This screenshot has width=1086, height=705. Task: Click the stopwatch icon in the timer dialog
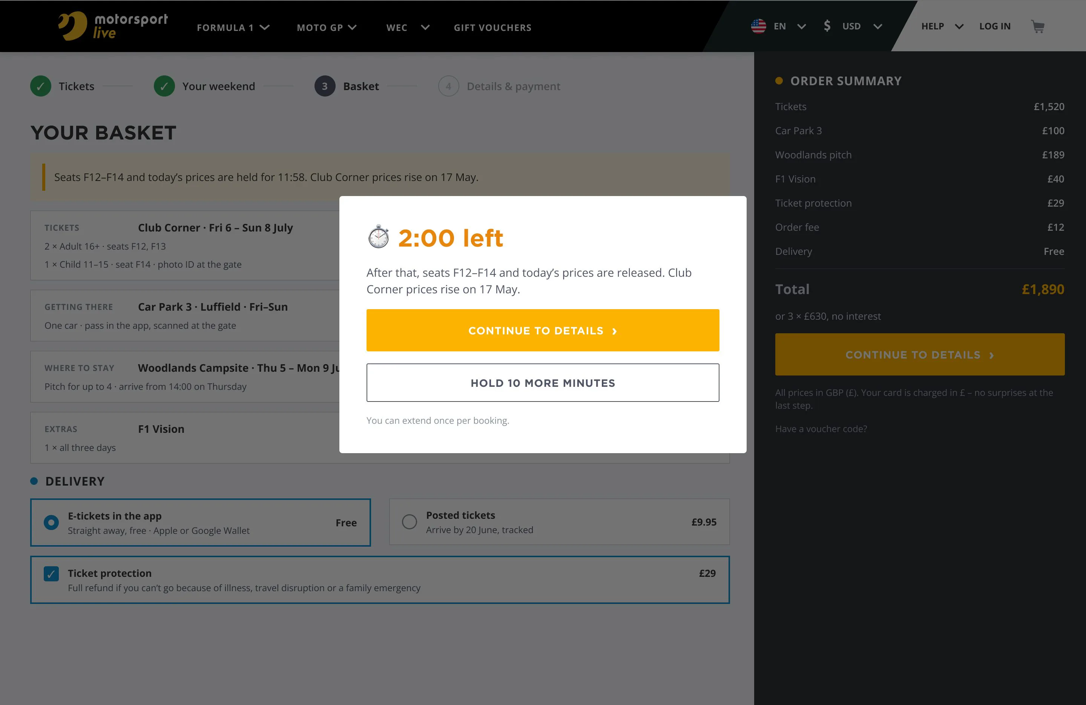click(x=378, y=237)
